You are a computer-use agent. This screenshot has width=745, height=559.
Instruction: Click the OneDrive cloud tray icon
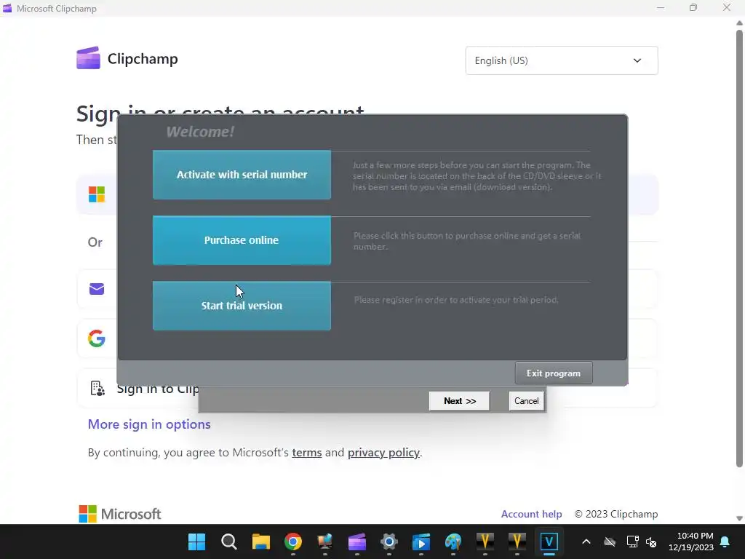click(610, 542)
